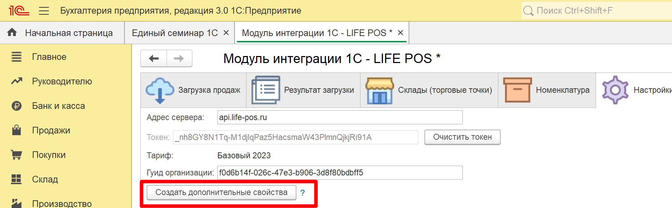Viewport: 672px width, 208px height.
Task: Click the Банк и касса ruble icon
Action: (17, 106)
